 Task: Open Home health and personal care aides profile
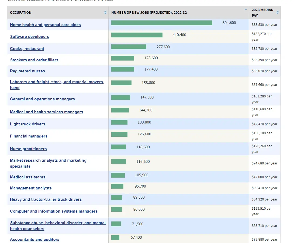point(45,25)
